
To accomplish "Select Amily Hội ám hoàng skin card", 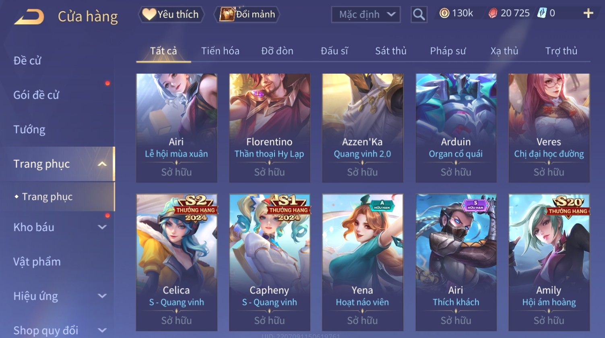I will [x=549, y=262].
